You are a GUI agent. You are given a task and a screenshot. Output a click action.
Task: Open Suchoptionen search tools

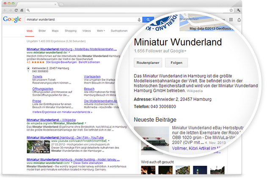coord(118,31)
